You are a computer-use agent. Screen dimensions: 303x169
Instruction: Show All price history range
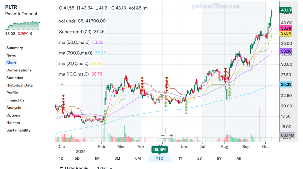click(239, 158)
